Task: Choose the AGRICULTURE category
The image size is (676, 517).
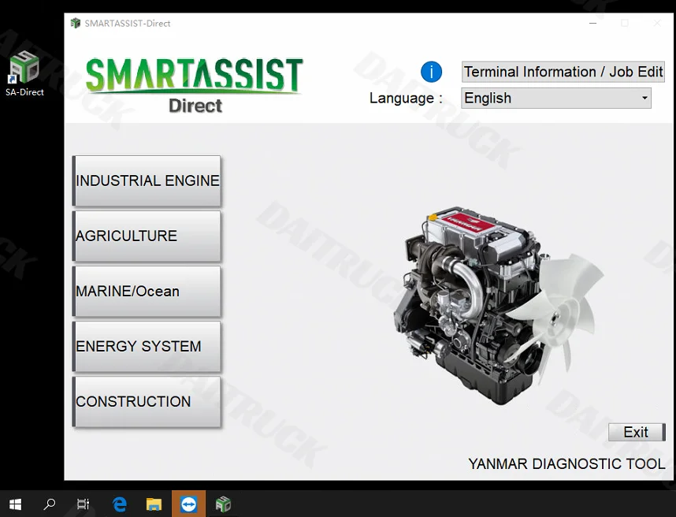Action: point(147,236)
